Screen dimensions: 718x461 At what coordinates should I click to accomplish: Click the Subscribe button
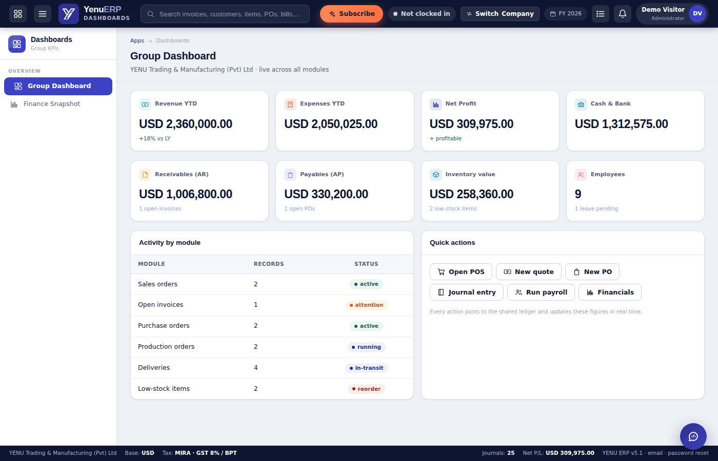pos(351,14)
